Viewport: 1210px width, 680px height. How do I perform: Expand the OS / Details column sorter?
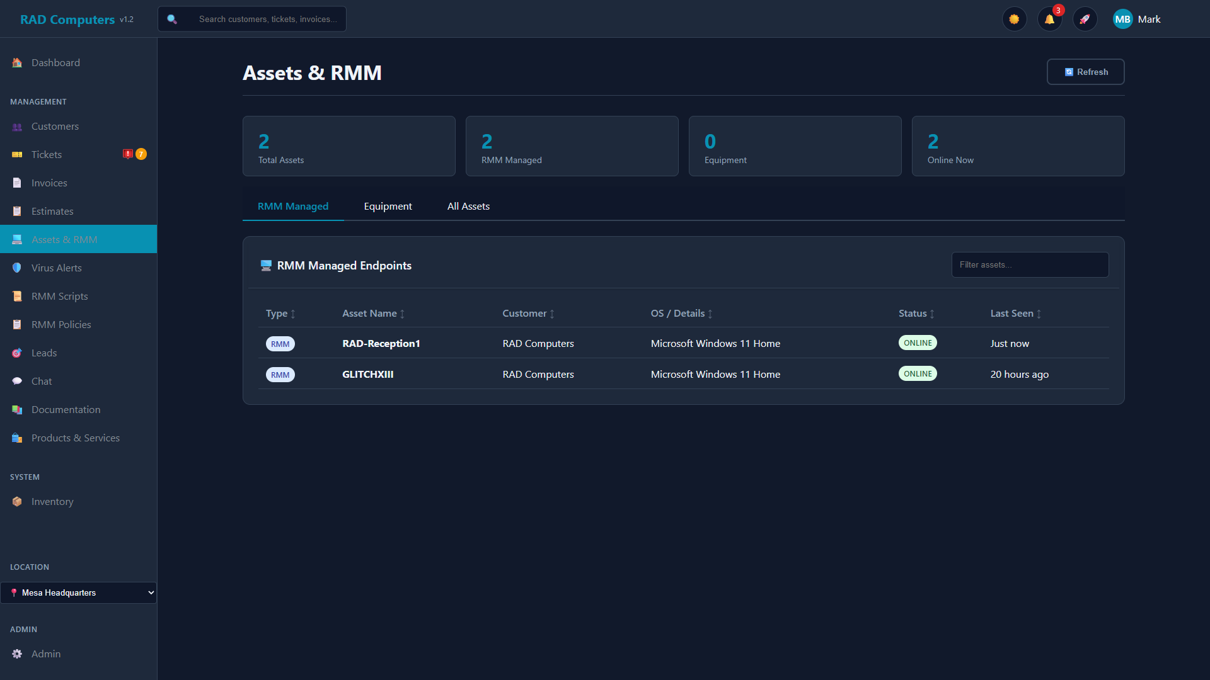point(712,314)
